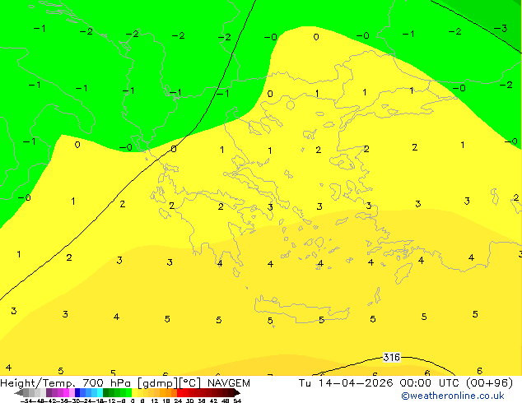Click the 24 label under the color scale
Screen dimensions: 522x403
pyautogui.click(x=178, y=401)
